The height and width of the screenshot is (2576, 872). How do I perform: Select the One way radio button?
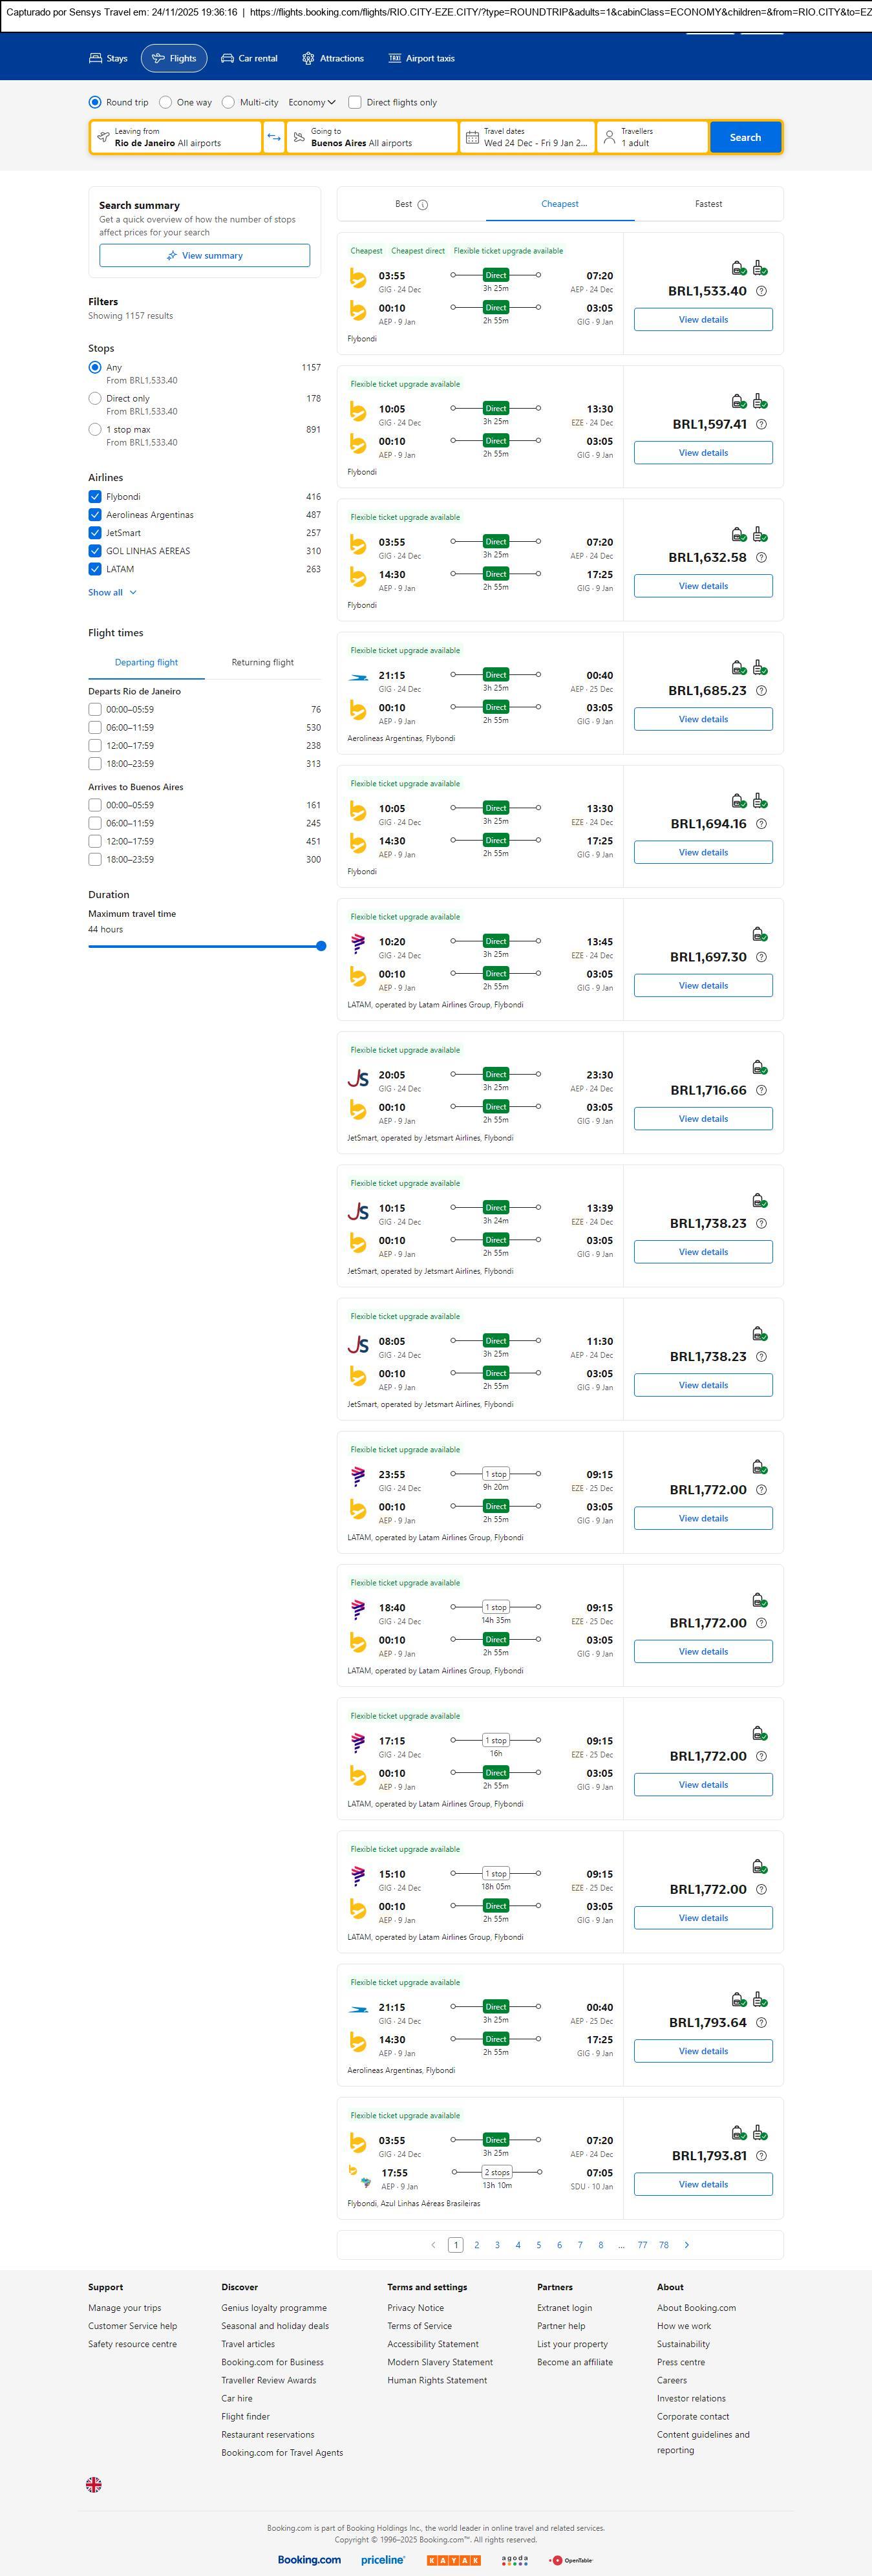(166, 102)
